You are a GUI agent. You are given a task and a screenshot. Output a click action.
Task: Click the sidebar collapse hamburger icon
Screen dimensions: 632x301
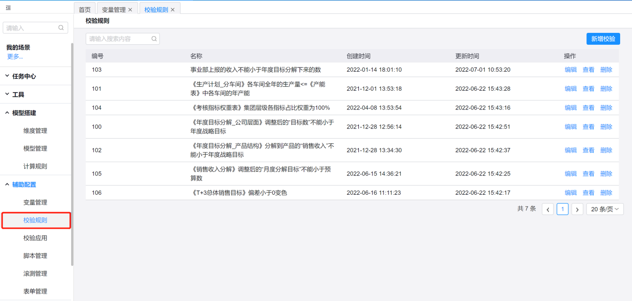tap(8, 8)
